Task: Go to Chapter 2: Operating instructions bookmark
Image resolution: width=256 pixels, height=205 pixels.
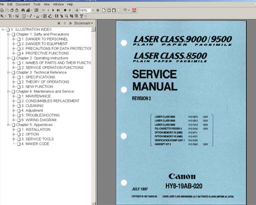Action: pos(42,58)
